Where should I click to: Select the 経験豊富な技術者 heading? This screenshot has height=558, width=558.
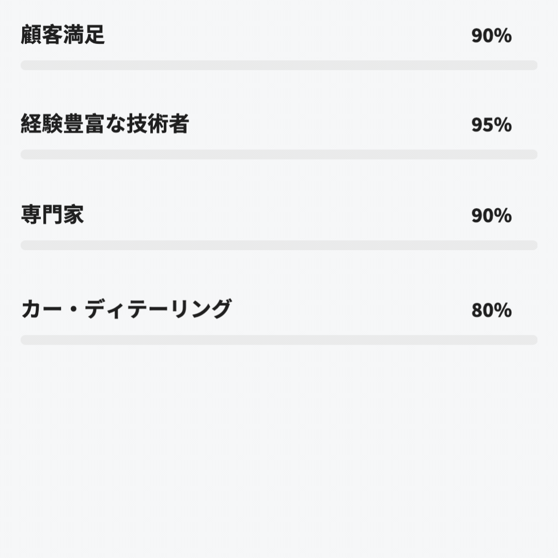tap(105, 125)
